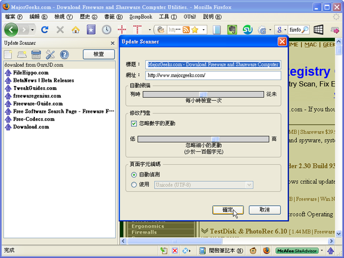Click the Forward navigation arrow
The width and height of the screenshot is (344, 258).
pyautogui.click(x=24, y=30)
